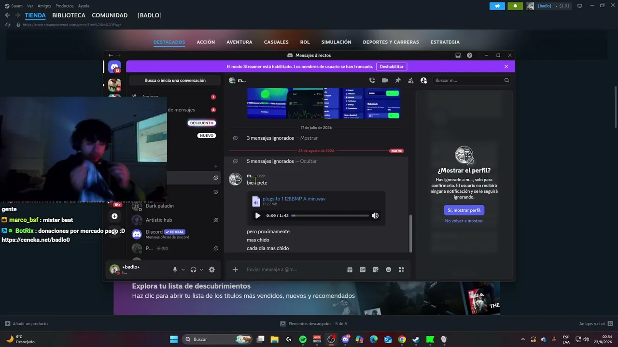Click 'Sí, mostrar perfil' button
The width and height of the screenshot is (618, 347).
tap(464, 210)
